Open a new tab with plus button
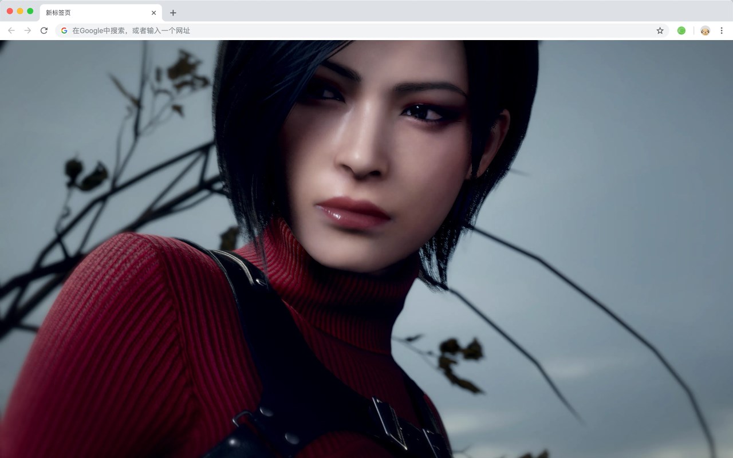Image resolution: width=733 pixels, height=458 pixels. point(173,13)
